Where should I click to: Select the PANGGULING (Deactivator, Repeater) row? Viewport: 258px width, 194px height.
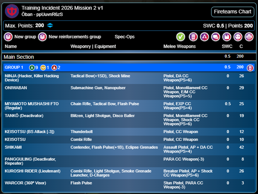tap(129, 161)
